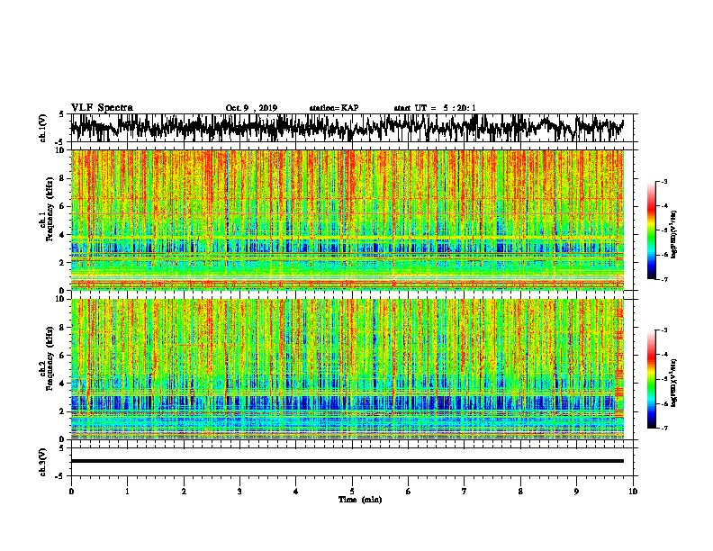Click the "-3" label on ch.1 color scale
Screen dimensions: 713x551
click(664, 182)
